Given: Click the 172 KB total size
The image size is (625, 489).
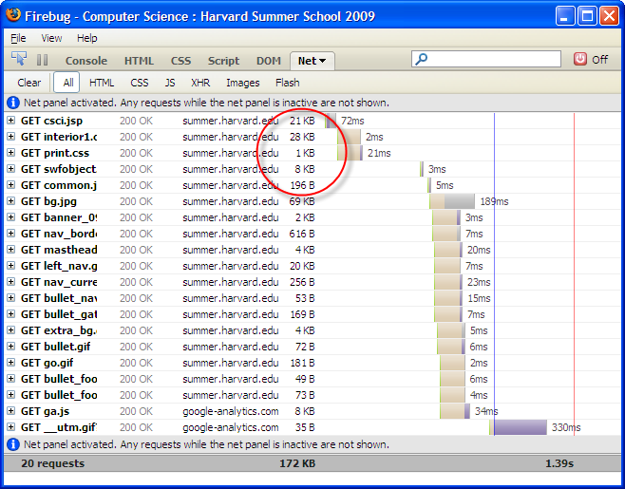Looking at the screenshot, I should coord(297,463).
